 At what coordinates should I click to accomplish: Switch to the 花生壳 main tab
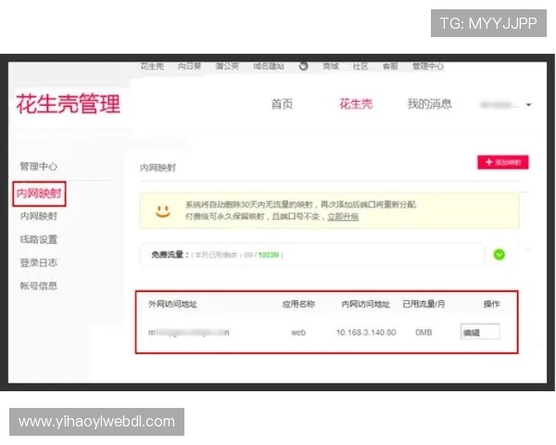356,104
